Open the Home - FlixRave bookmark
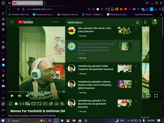Image resolution: width=164 pixels, height=123 pixels. point(93,14)
